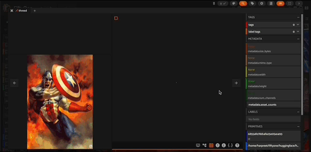Open the tag samples button
311x152 pixels.
tap(252, 3)
